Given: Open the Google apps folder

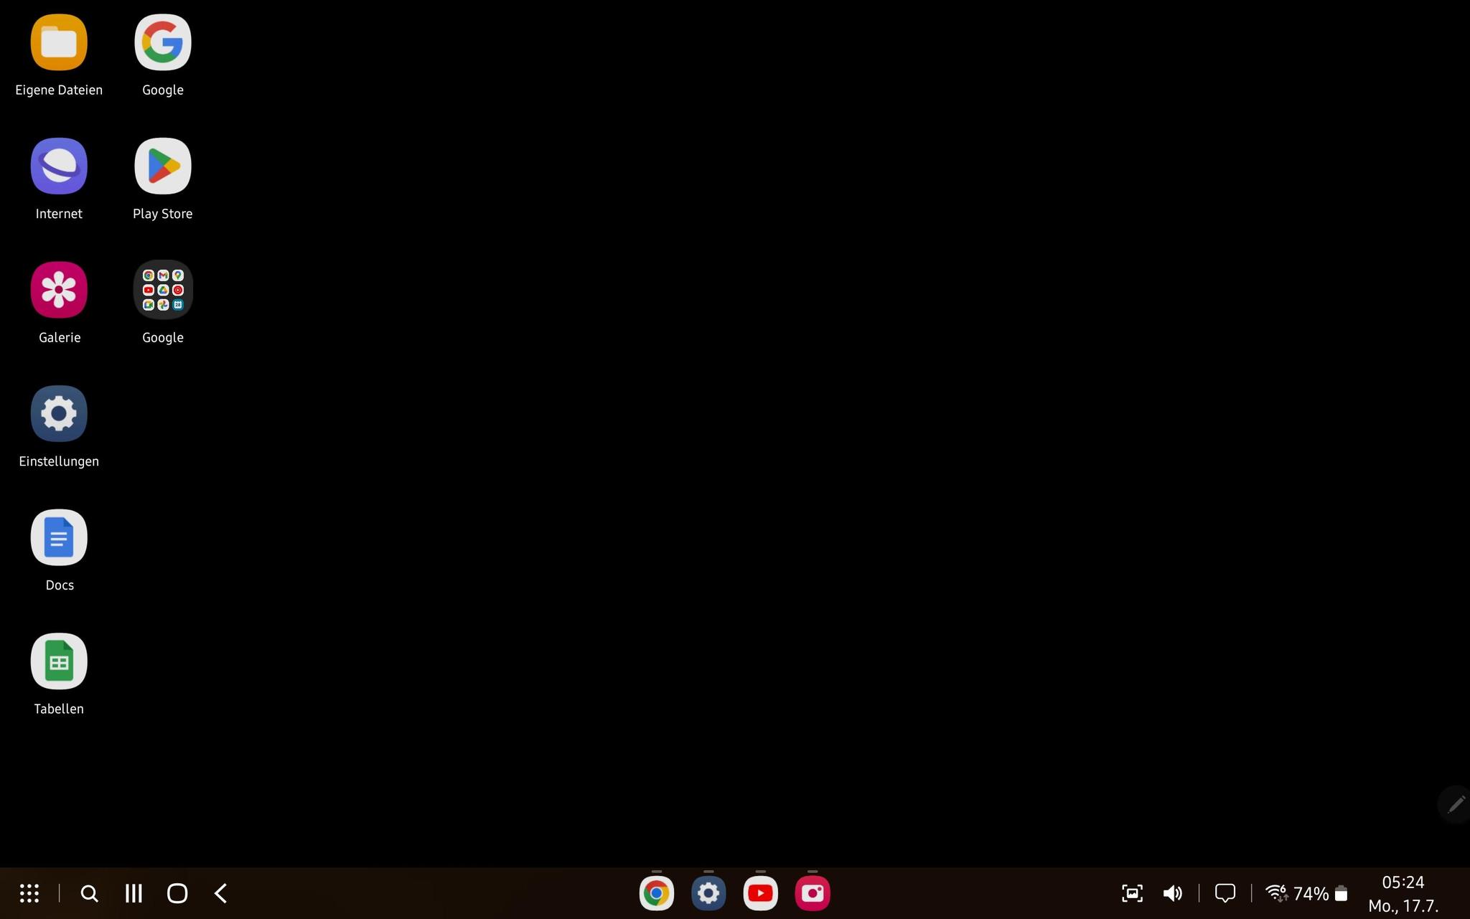Looking at the screenshot, I should (163, 290).
